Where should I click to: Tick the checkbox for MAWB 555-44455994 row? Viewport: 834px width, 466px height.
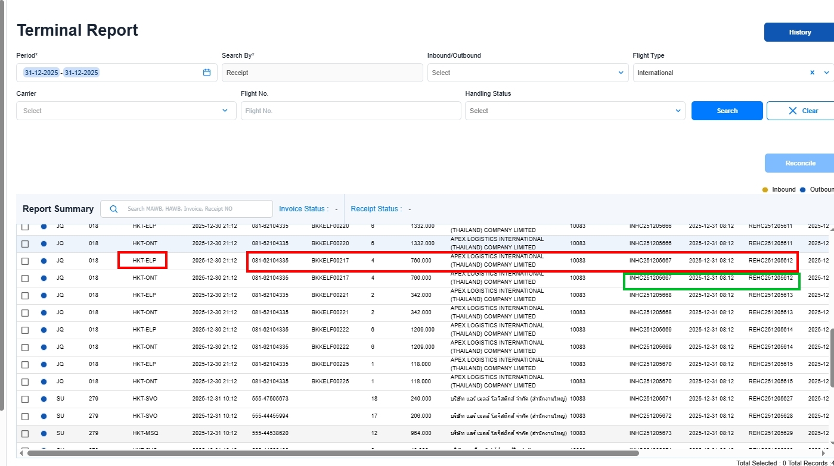25,416
